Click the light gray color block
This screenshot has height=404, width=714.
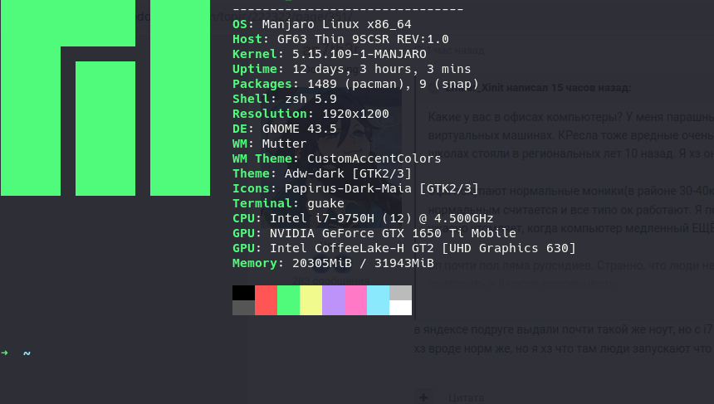point(401,293)
